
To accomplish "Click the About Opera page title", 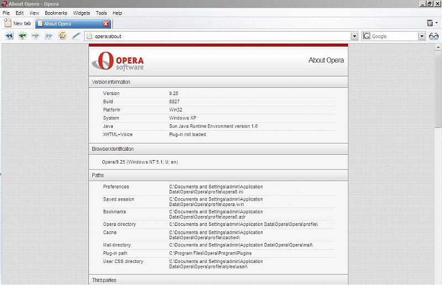I will [x=326, y=60].
